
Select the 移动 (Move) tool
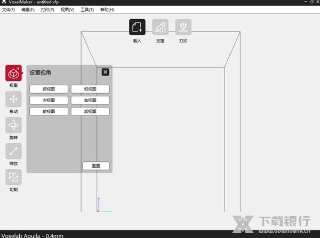click(14, 99)
